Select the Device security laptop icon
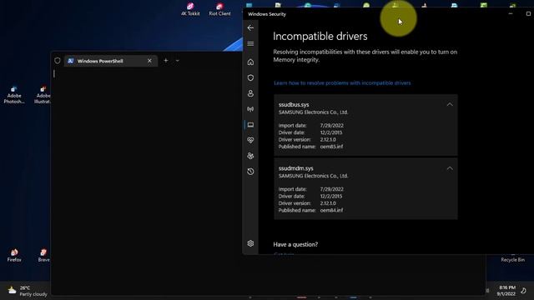 coord(250,125)
